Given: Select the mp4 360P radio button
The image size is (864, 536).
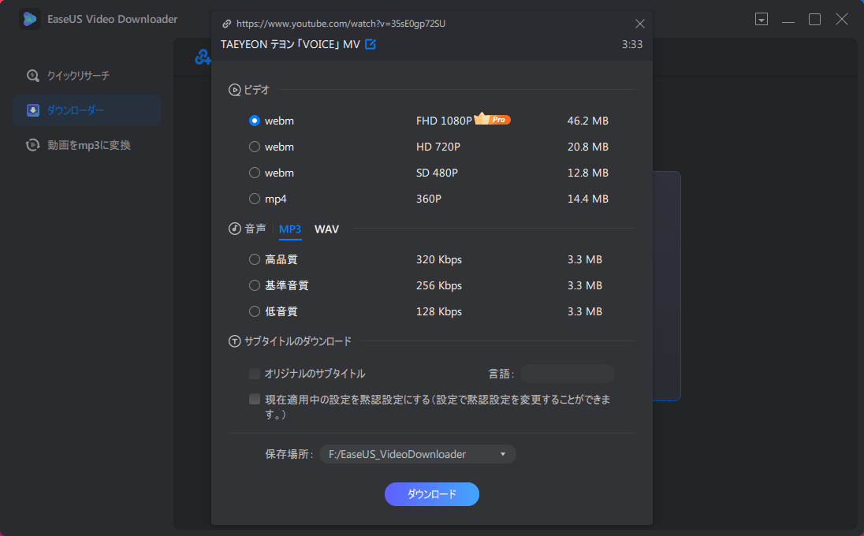Looking at the screenshot, I should tap(254, 199).
